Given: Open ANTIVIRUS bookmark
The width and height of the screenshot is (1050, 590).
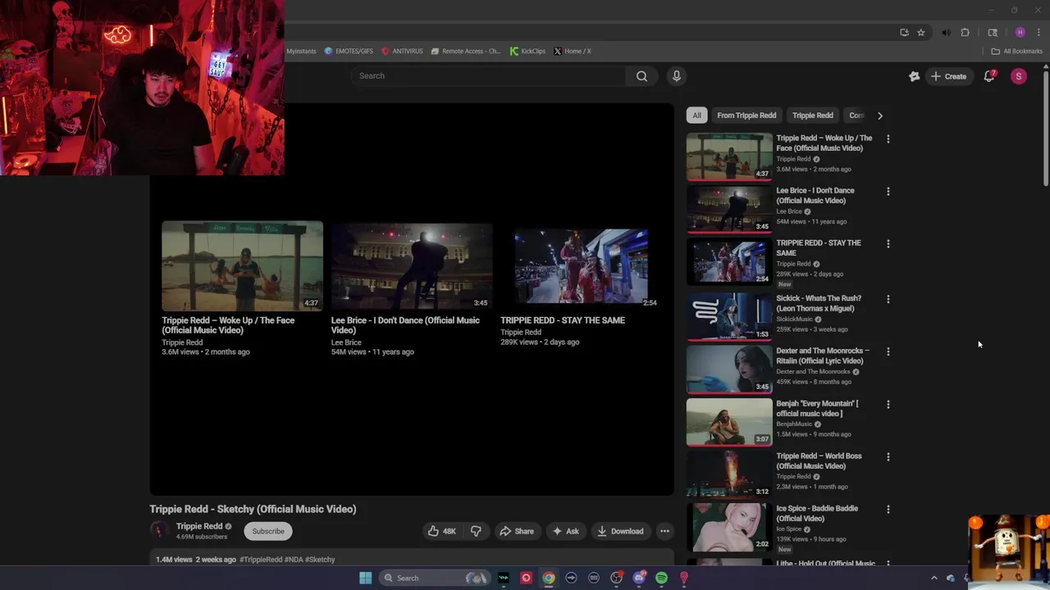Looking at the screenshot, I should (x=402, y=51).
